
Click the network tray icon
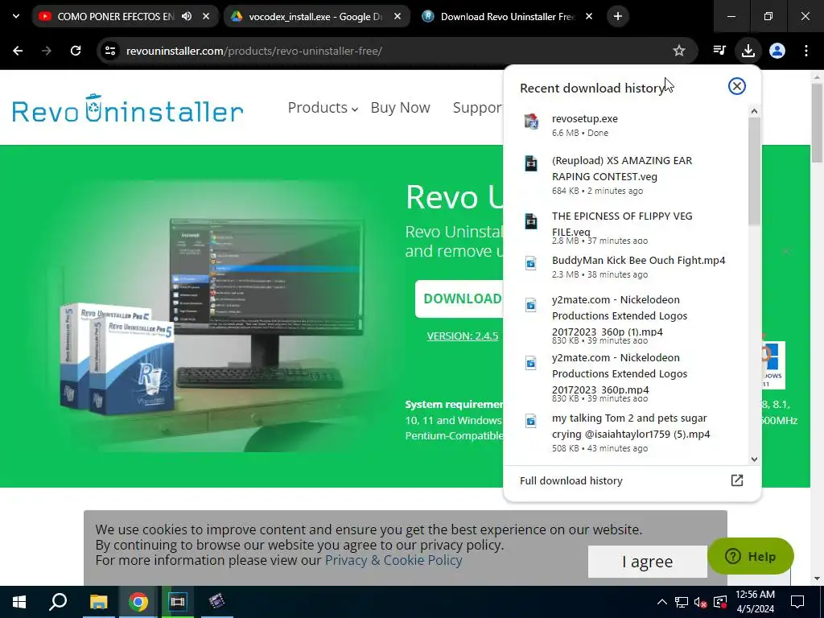682,602
